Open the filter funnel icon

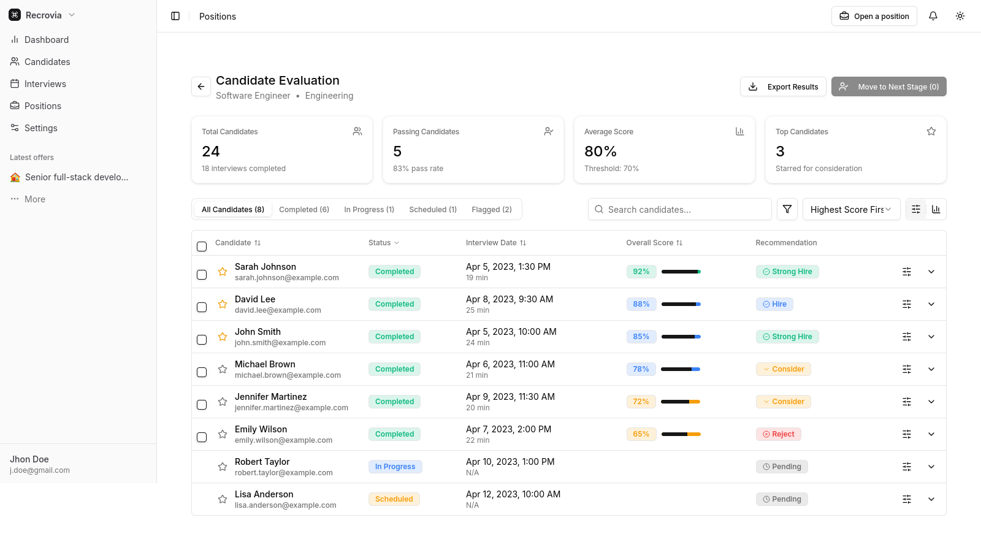[x=787, y=209]
